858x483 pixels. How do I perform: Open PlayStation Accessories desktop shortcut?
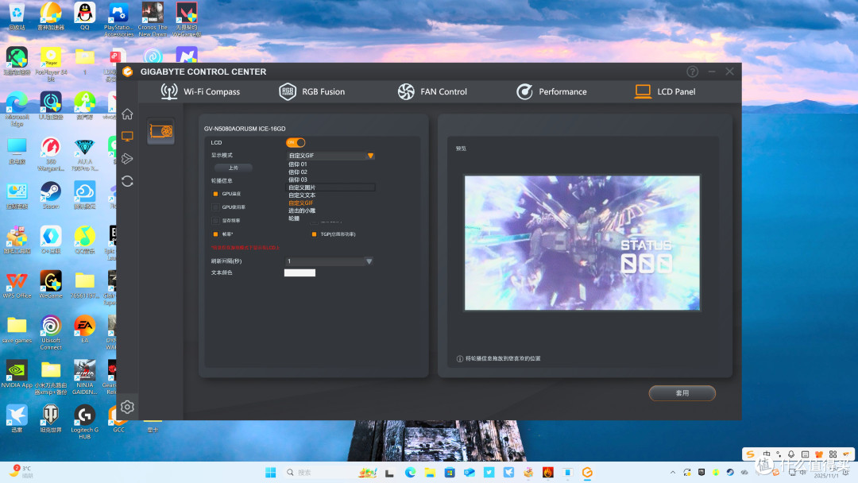point(118,19)
